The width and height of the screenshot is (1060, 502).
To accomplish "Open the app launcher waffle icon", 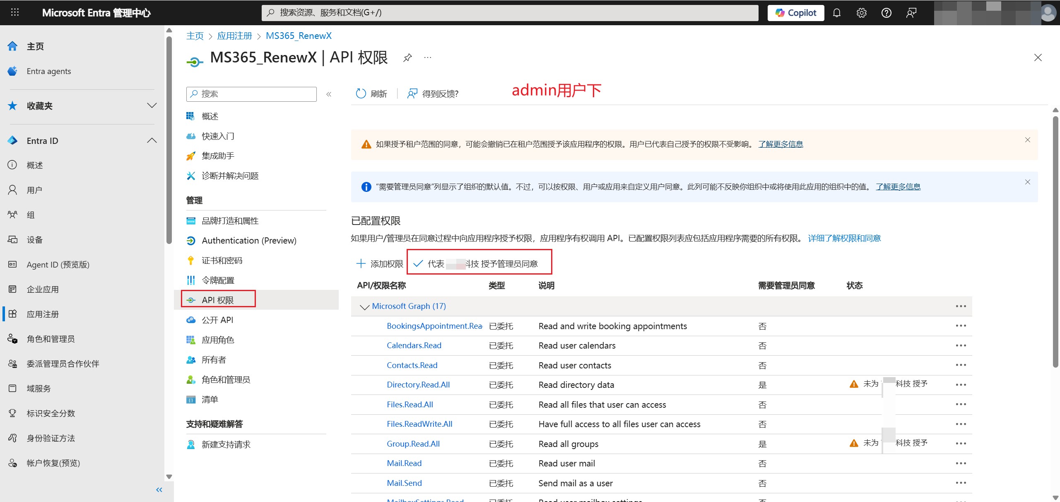I will (15, 12).
